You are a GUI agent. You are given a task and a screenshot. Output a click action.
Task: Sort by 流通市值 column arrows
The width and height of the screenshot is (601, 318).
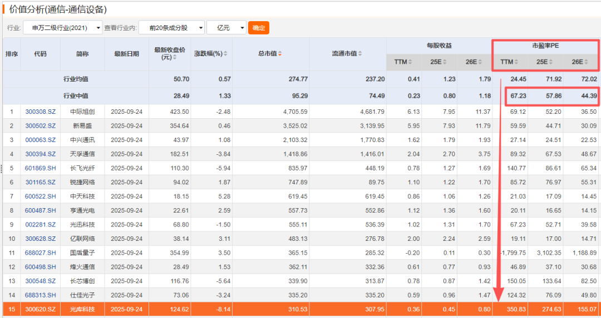(360, 53)
